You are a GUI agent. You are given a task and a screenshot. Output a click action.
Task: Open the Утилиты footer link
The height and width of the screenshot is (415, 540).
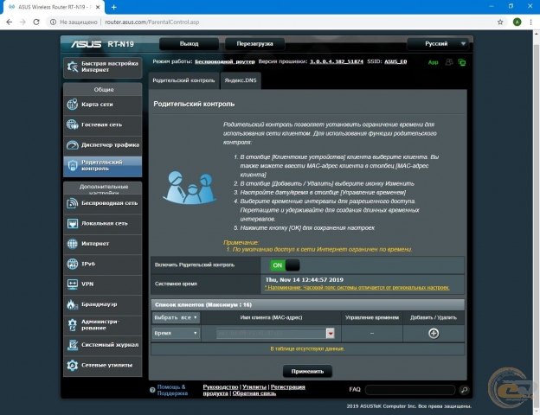pyautogui.click(x=254, y=387)
